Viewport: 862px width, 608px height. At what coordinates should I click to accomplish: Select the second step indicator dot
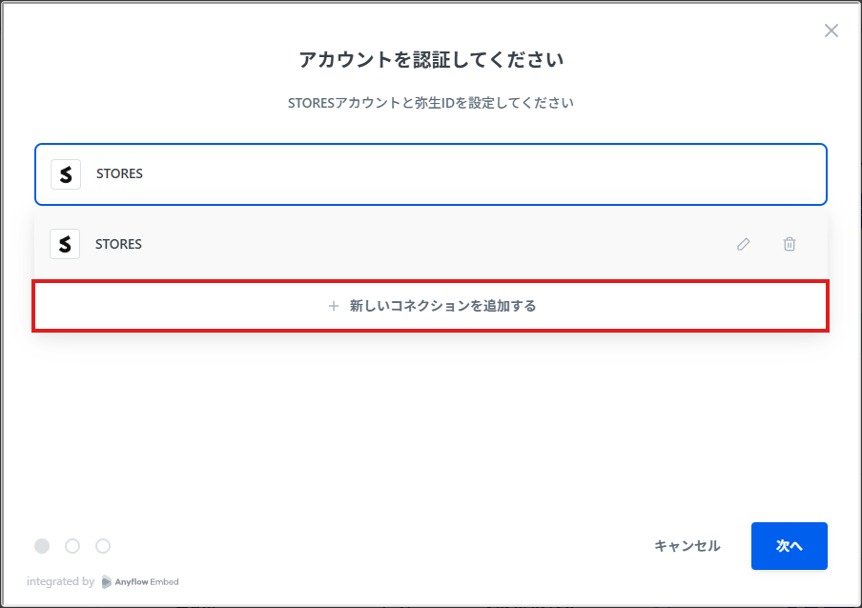[x=72, y=546]
